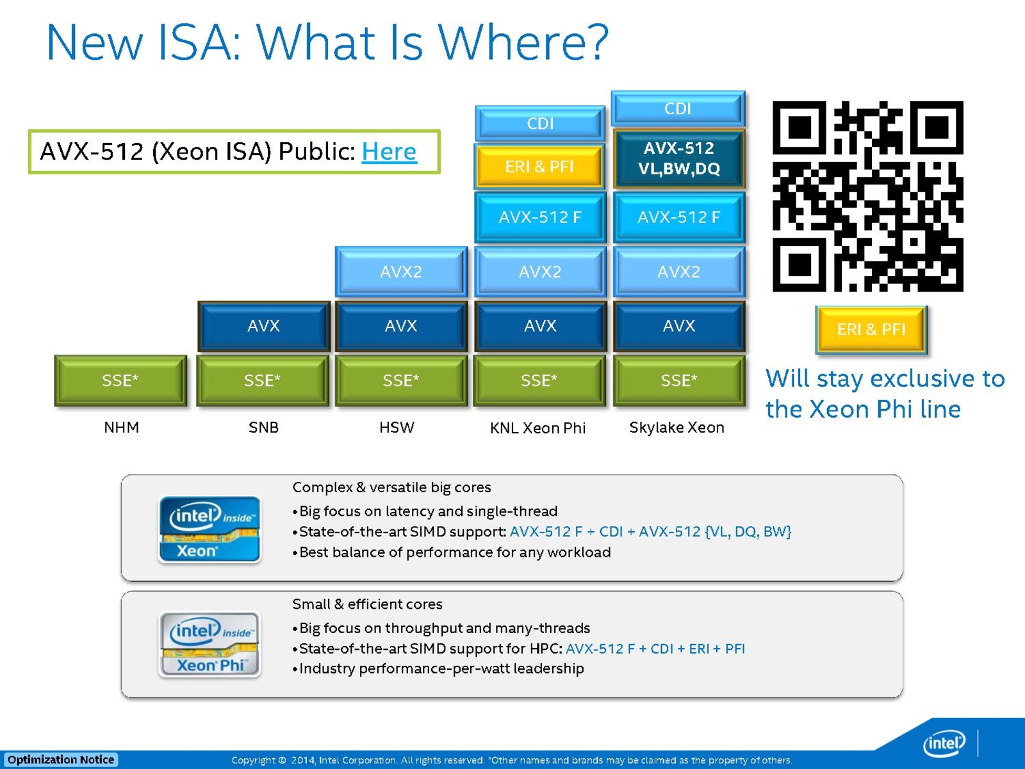Screen dimensions: 1025x769
Task: Click the QR code image
Action: pos(867,196)
